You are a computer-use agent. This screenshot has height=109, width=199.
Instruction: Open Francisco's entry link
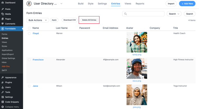[38, 59]
